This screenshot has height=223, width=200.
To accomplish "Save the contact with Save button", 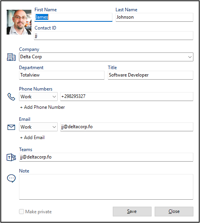I will [132, 211].
